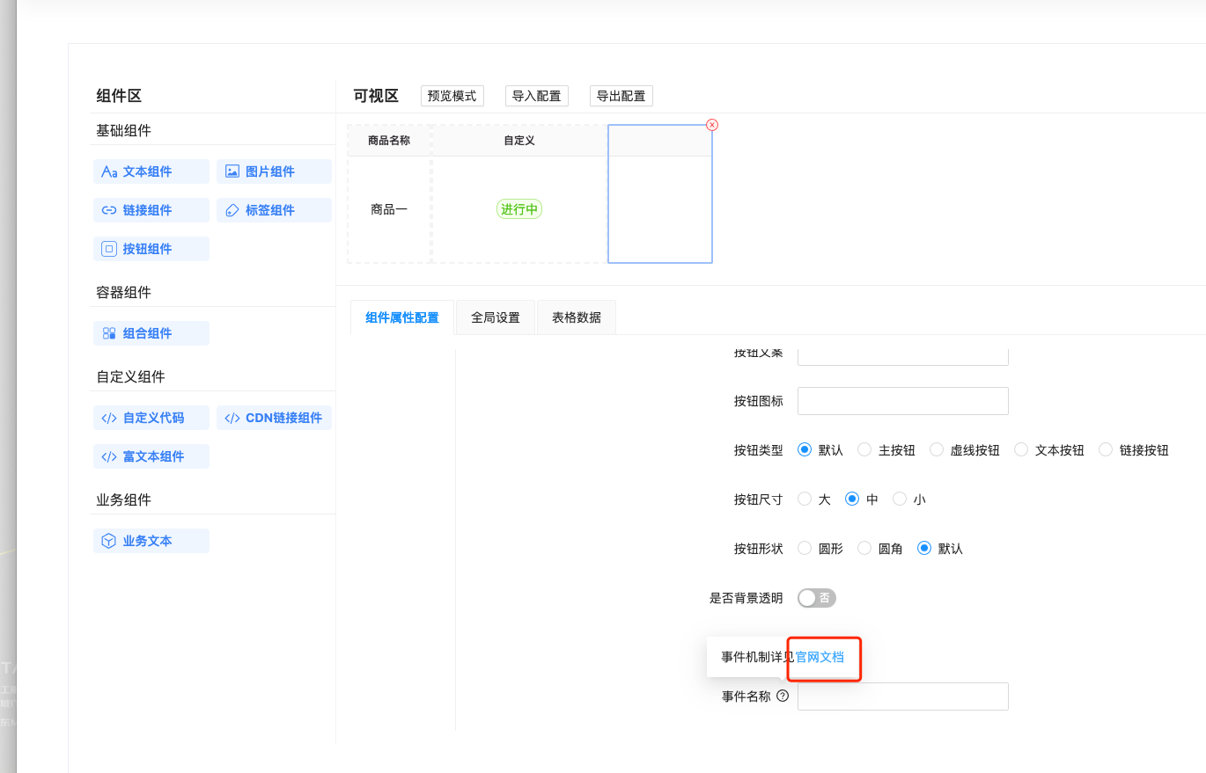Click the 商品一 table cell
This screenshot has width=1206, height=773.
coord(389,209)
